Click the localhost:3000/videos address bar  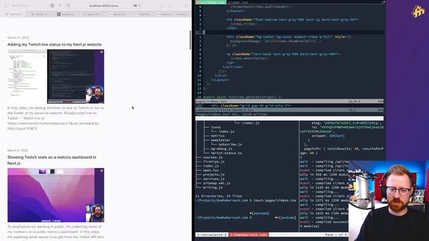(x=104, y=5)
